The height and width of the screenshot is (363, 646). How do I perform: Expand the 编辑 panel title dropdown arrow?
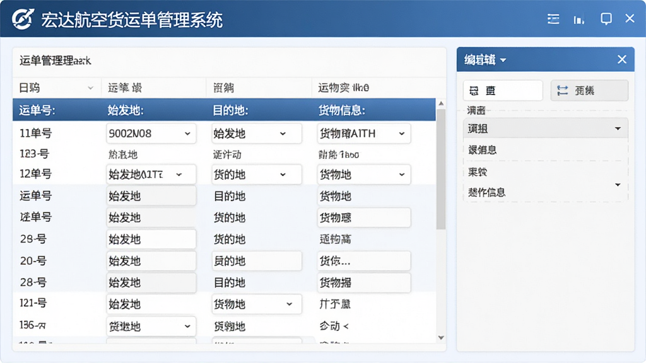click(503, 60)
